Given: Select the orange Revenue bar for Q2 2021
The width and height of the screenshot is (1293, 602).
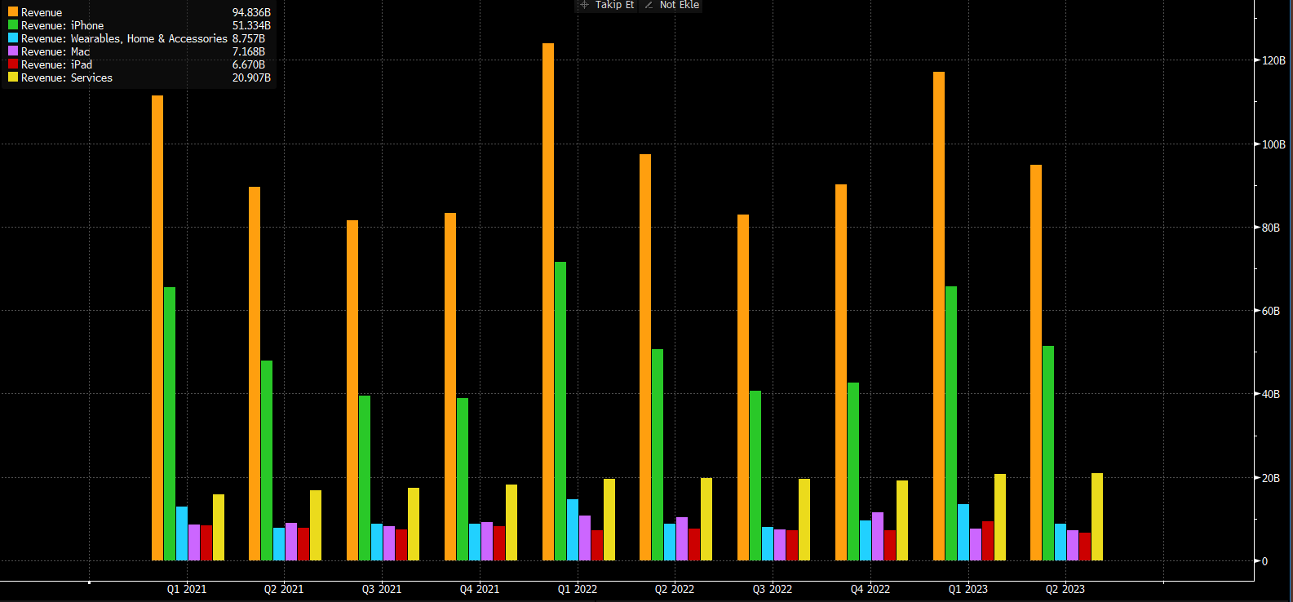Looking at the screenshot, I should pos(255,374).
